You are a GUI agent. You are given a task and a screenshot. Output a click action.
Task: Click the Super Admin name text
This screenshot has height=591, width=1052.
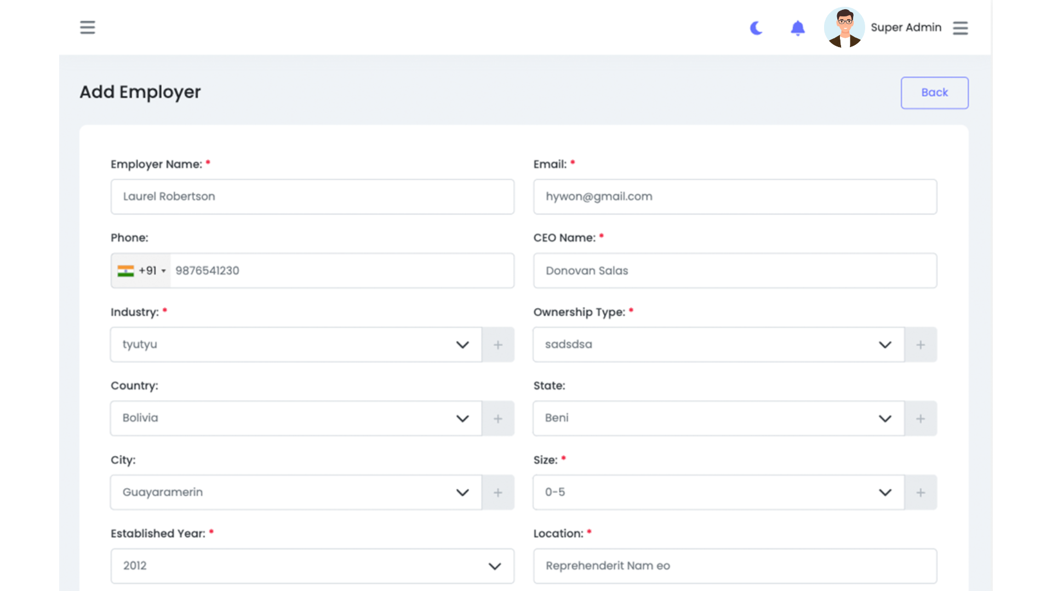[906, 27]
